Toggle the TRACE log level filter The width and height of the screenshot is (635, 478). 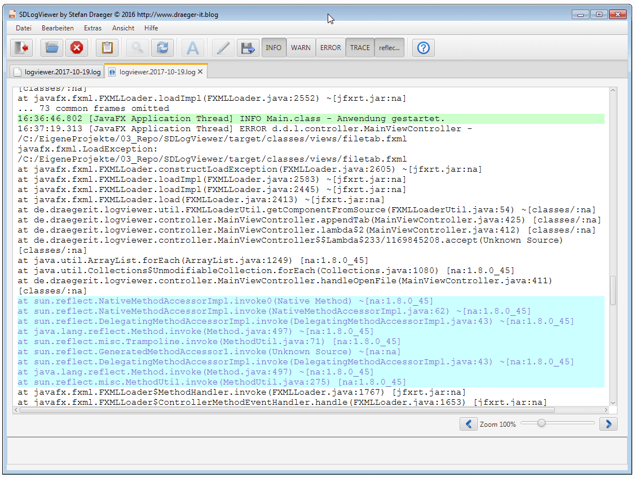coord(360,48)
